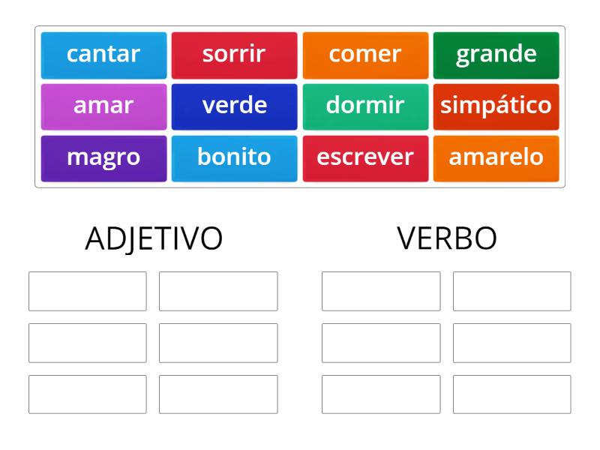Select the dark purple 'magro' tile
This screenshot has height=450, width=600.
click(x=103, y=157)
